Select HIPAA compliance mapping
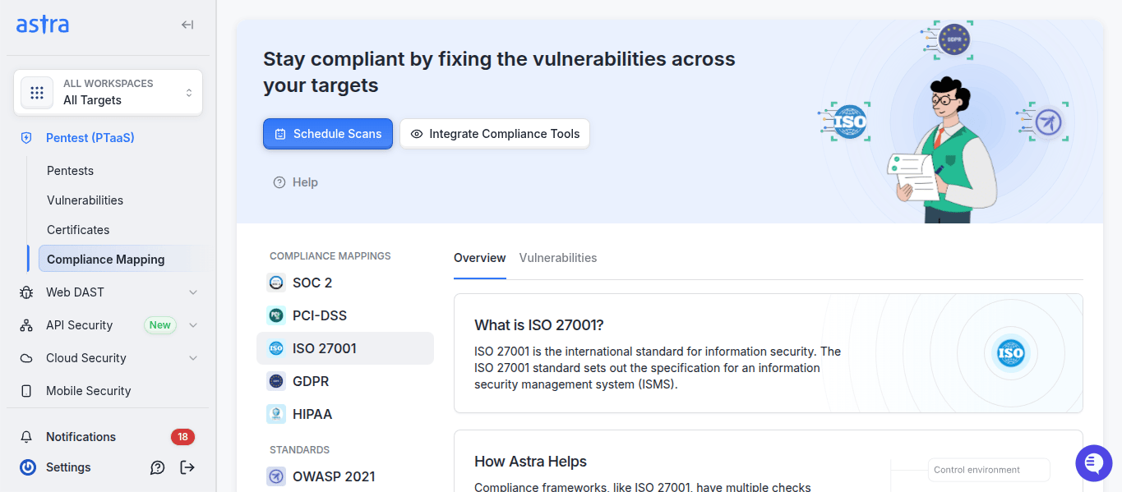 click(345, 414)
